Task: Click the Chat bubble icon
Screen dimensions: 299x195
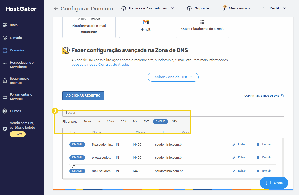Action: click(x=268, y=183)
